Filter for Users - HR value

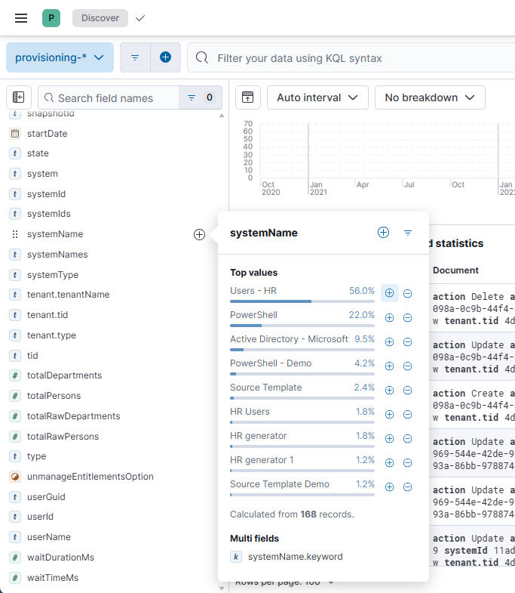[x=389, y=293]
